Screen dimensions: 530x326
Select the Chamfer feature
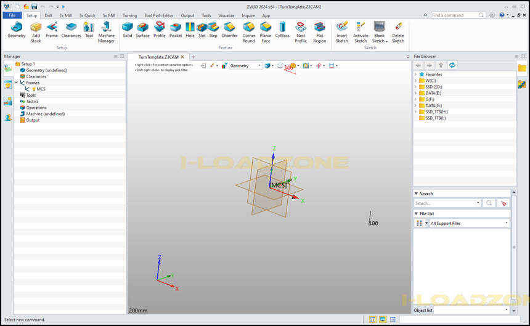click(x=229, y=30)
